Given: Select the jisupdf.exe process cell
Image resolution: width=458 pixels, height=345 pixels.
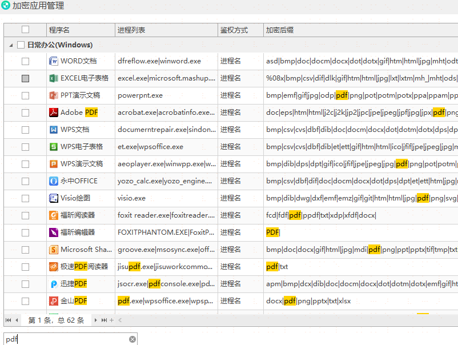Looking at the screenshot, I should coord(167,267).
